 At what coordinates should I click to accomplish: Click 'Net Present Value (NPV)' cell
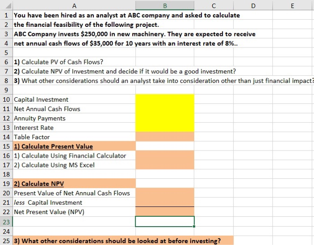pyautogui.click(x=74, y=212)
